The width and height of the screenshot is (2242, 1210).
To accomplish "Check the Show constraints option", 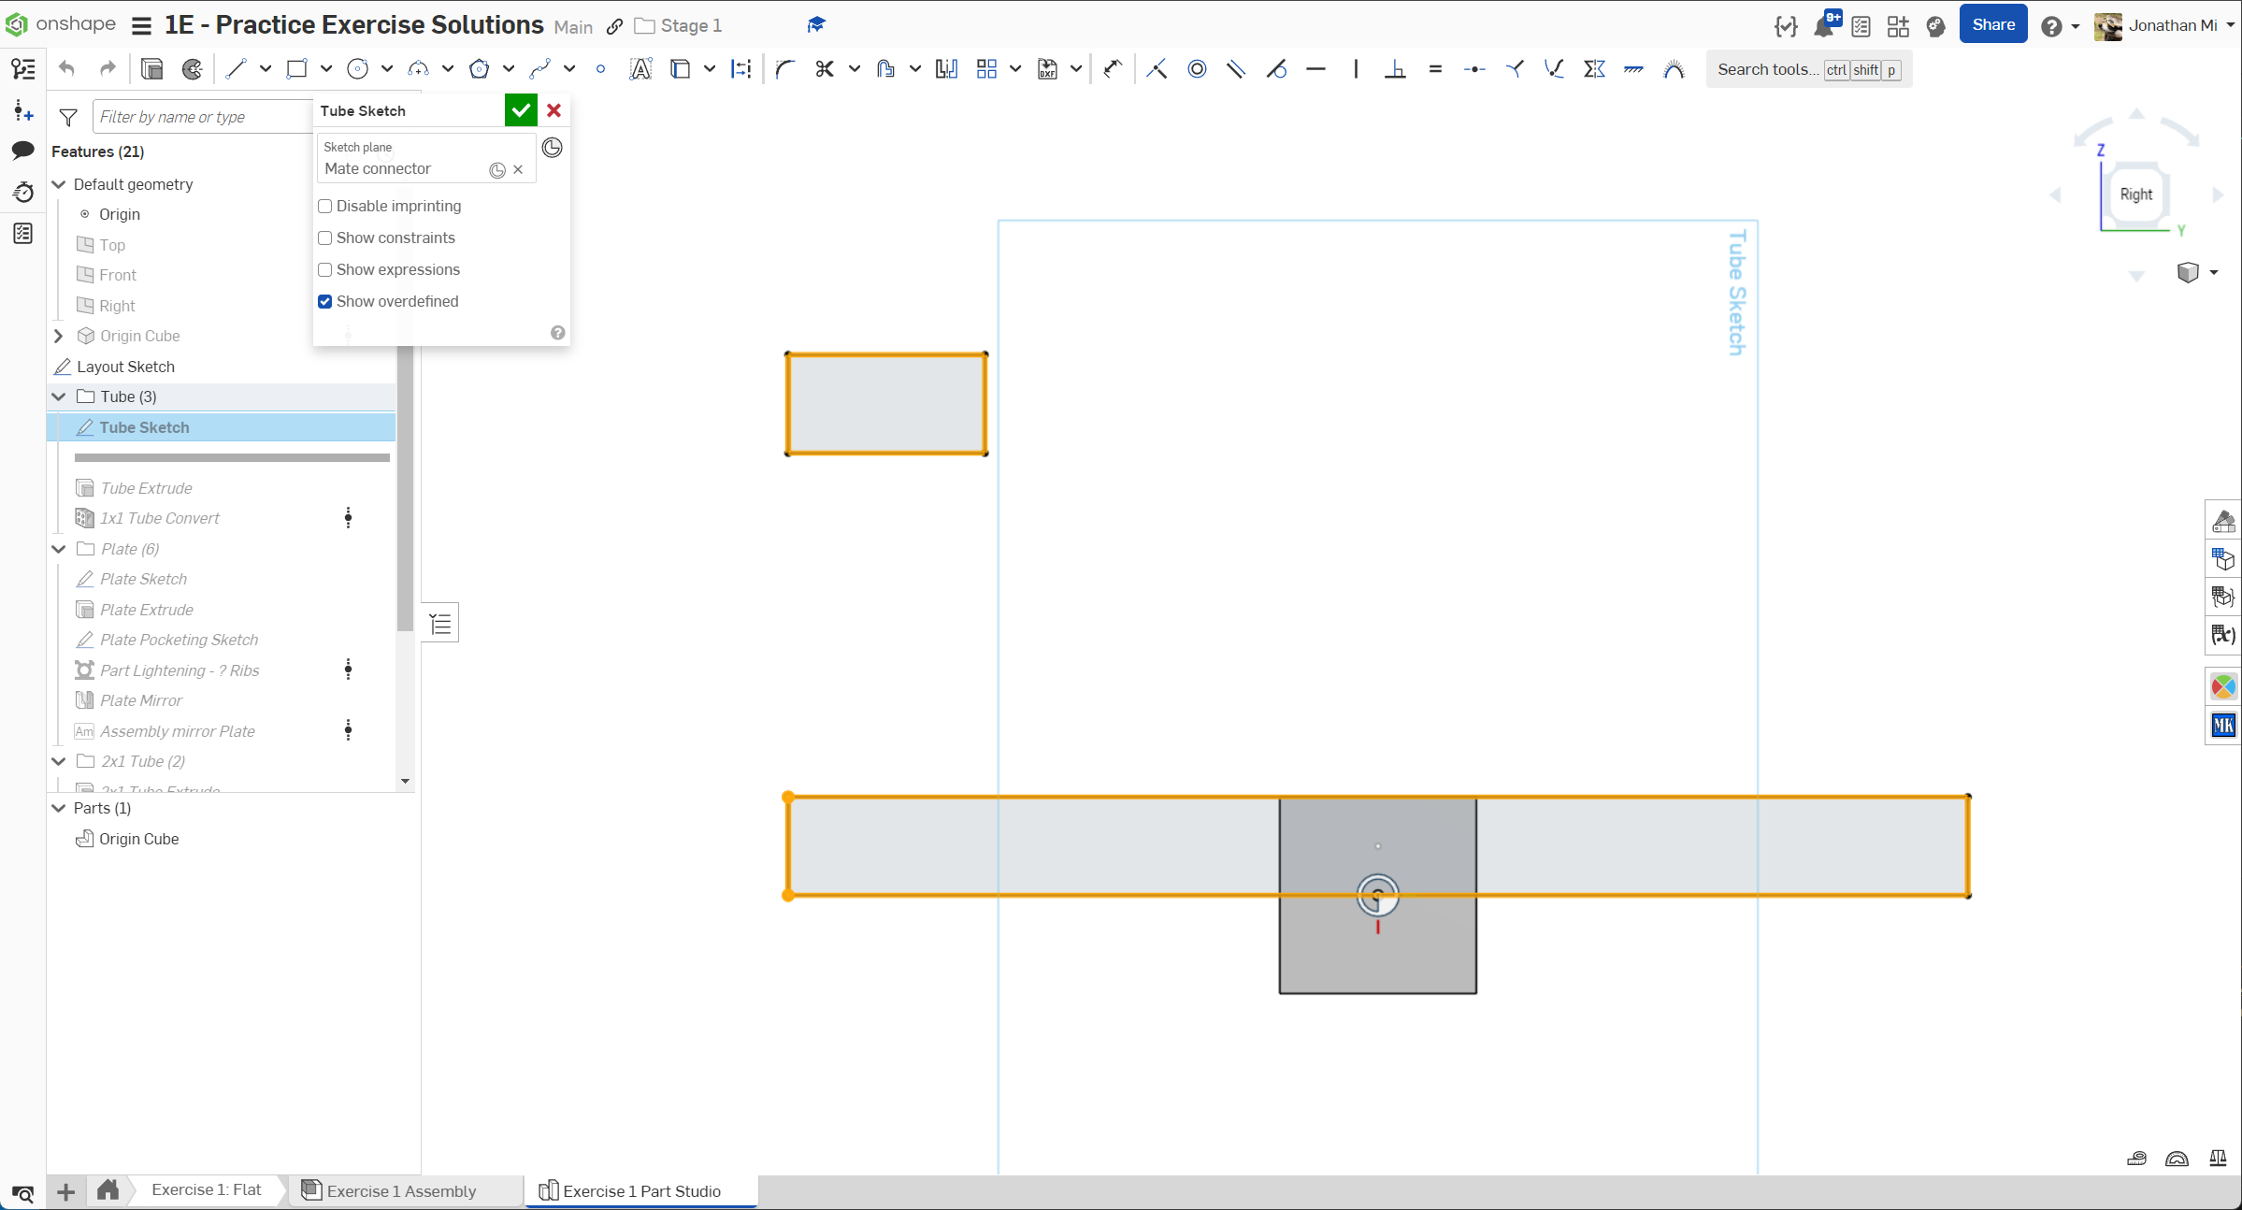I will coord(325,238).
